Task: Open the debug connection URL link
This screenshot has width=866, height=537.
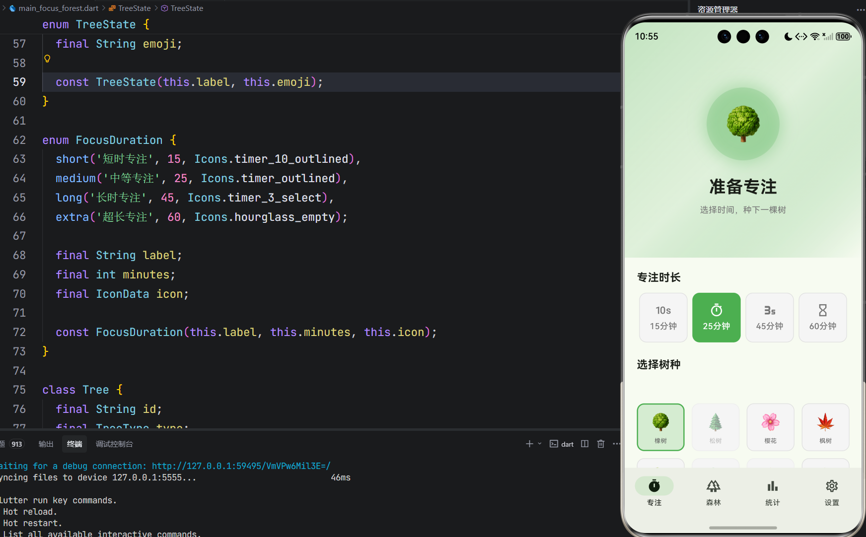Action: tap(241, 466)
